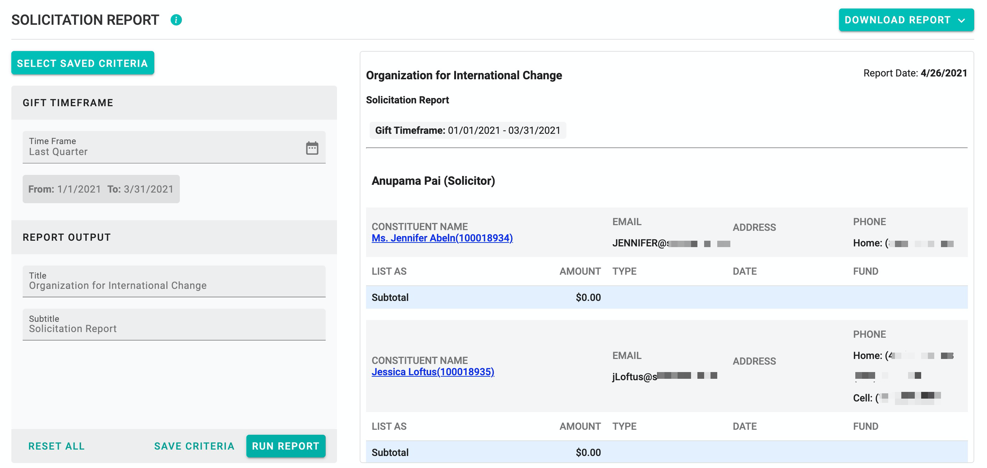The height and width of the screenshot is (468, 987).
Task: Open Jessica Loftus constituent link
Action: point(433,372)
